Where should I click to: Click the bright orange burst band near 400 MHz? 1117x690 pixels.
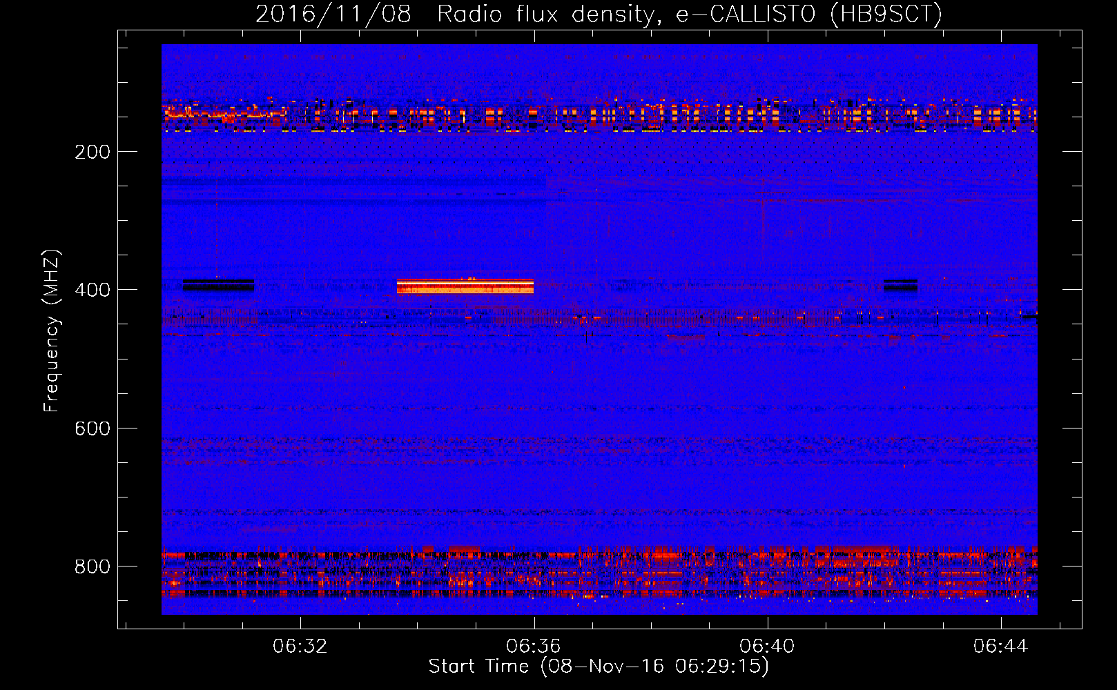coord(465,286)
